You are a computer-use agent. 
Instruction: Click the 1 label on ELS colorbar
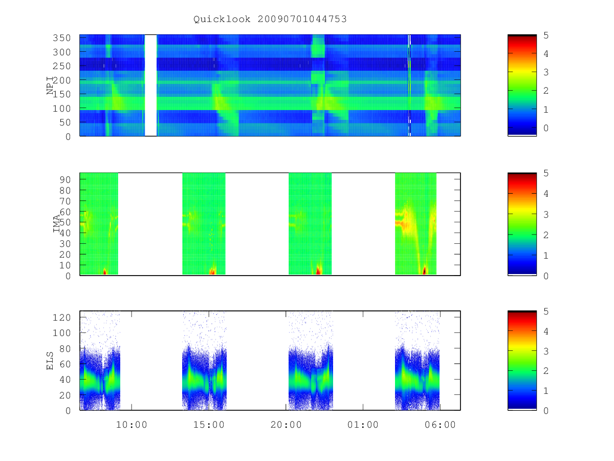tap(545, 391)
